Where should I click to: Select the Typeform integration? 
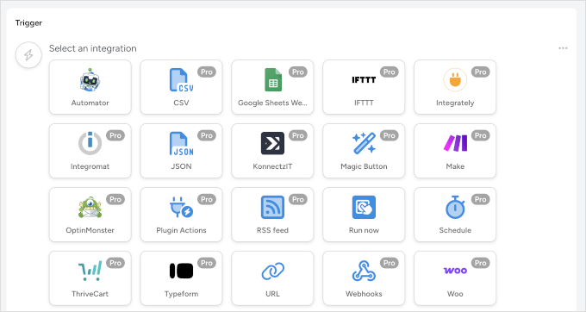[x=181, y=278]
